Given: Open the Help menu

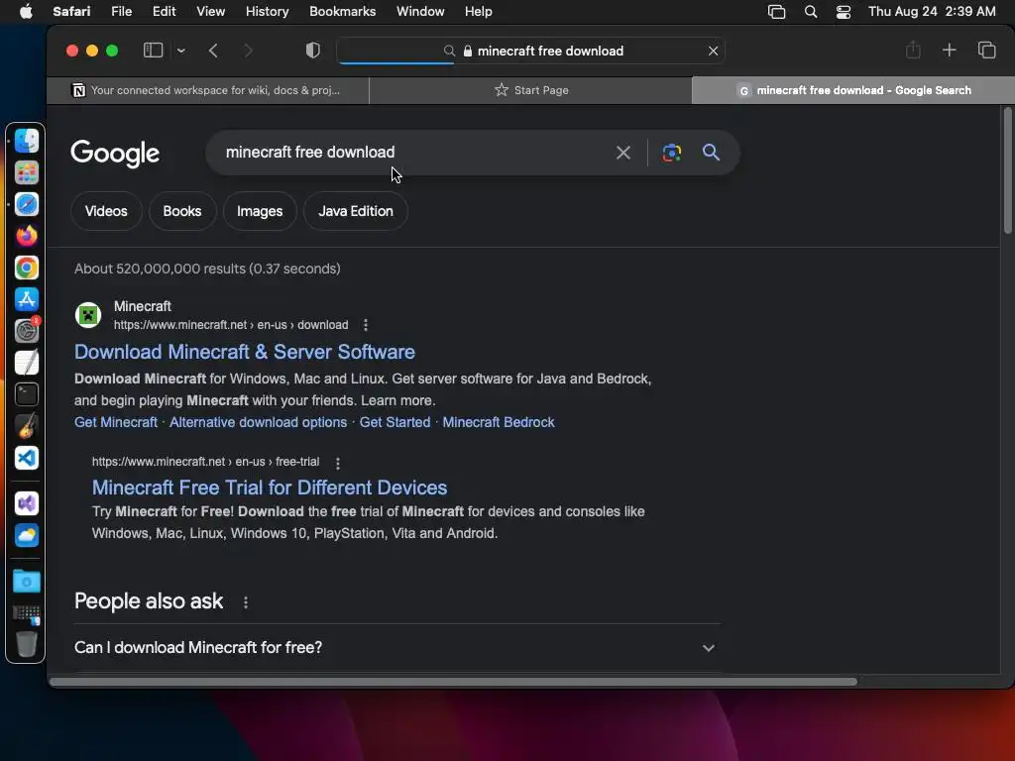Looking at the screenshot, I should click(479, 12).
